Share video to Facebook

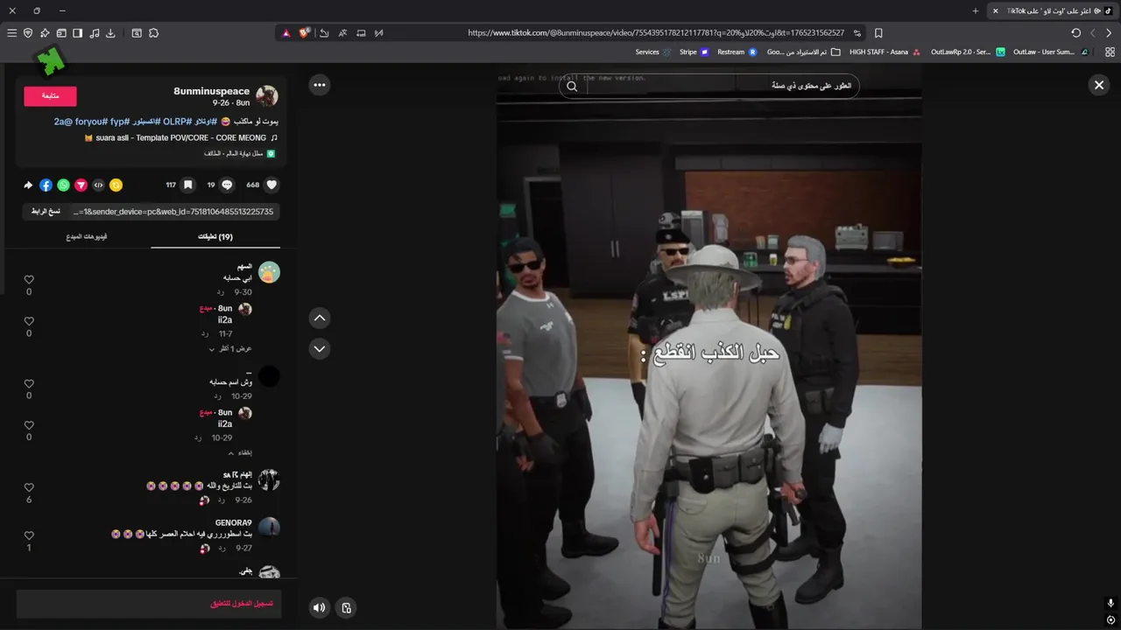(x=46, y=185)
